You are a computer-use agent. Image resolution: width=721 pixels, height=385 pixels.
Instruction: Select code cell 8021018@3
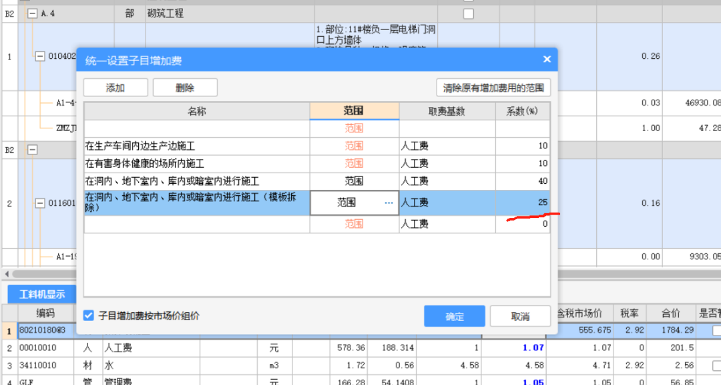pos(45,330)
